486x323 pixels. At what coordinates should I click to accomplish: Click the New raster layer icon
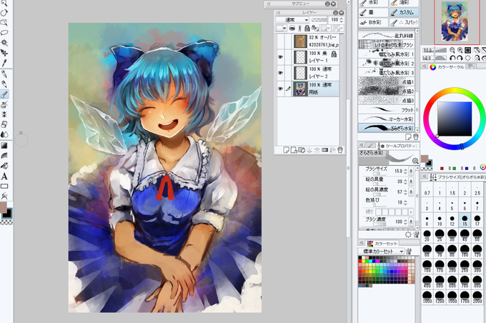point(287,150)
